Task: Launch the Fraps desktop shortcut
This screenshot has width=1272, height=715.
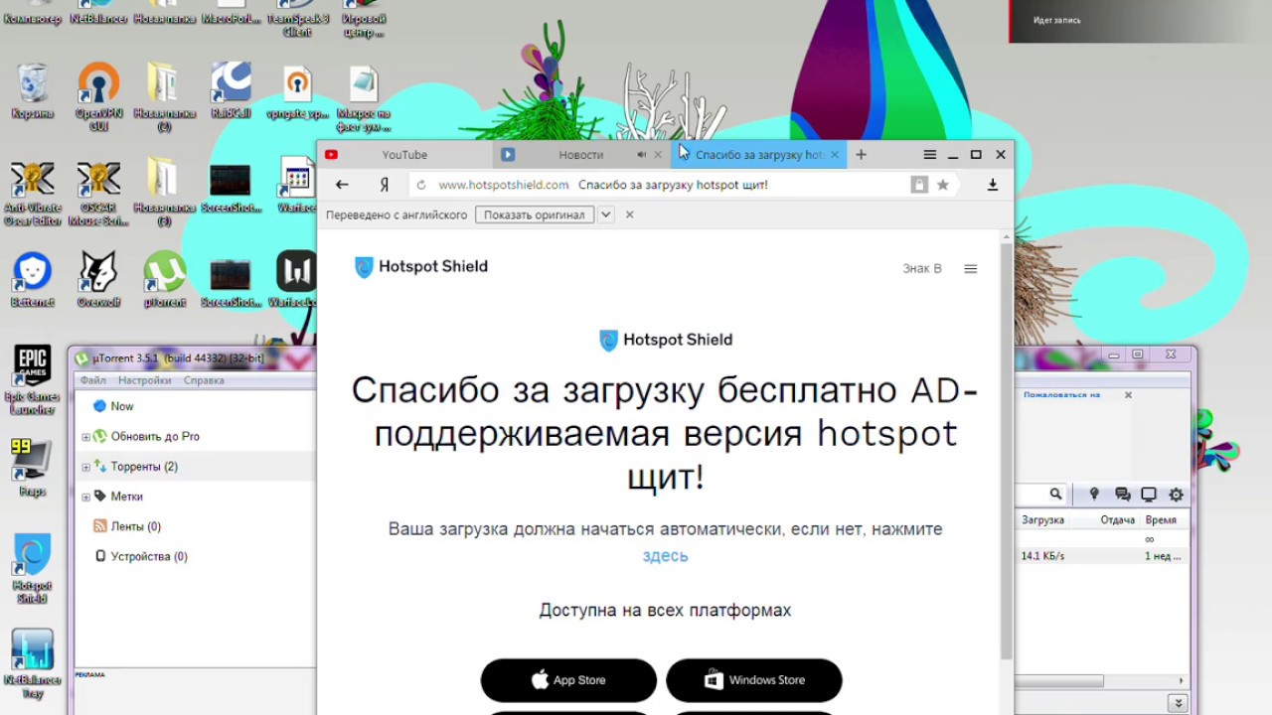Action: (x=33, y=467)
